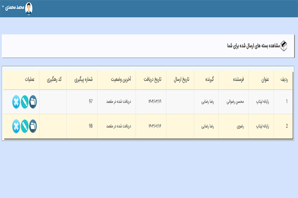Click the فرستنده column header
The height and width of the screenshot is (198, 298).
coord(236,80)
